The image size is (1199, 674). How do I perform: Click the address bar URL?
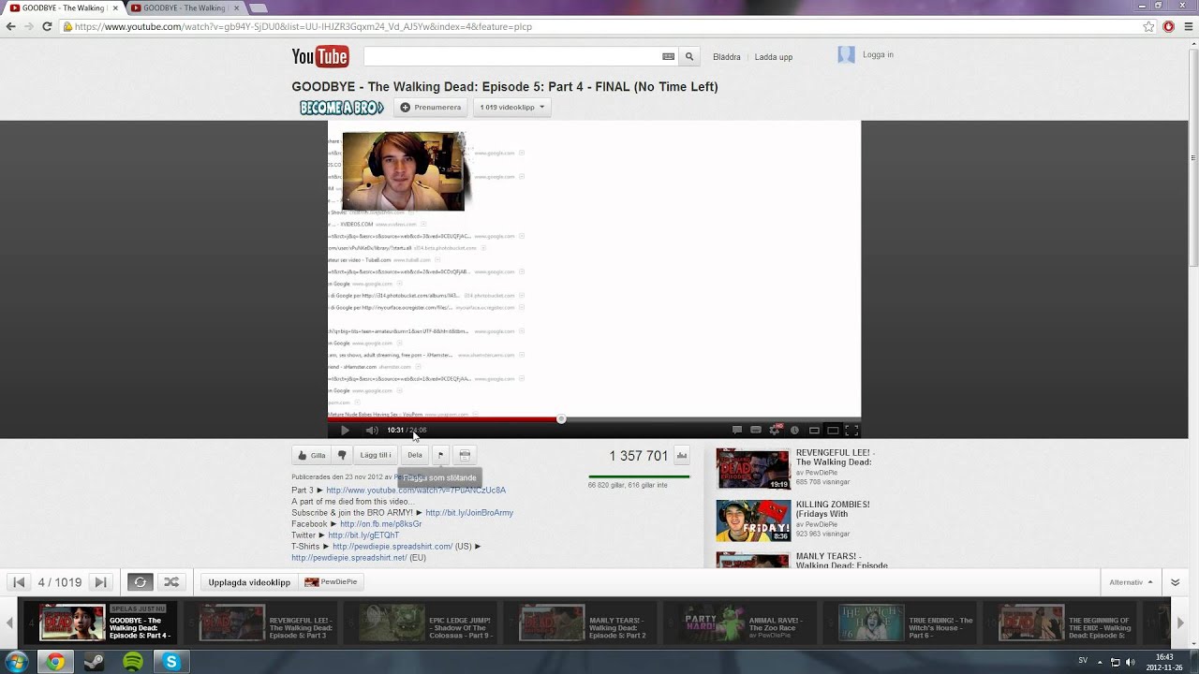pos(303,26)
